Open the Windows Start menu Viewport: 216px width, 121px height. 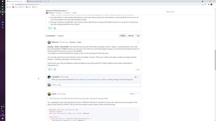[2, 1]
